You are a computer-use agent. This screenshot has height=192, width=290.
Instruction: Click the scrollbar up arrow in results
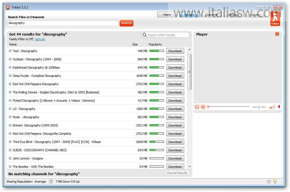coord(189,49)
